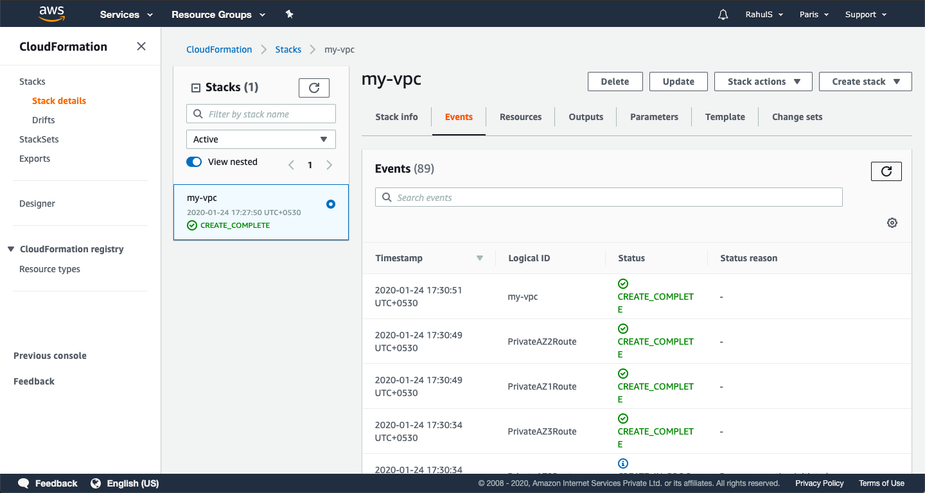The height and width of the screenshot is (493, 925).
Task: Go to next page of stacks
Action: coord(330,165)
